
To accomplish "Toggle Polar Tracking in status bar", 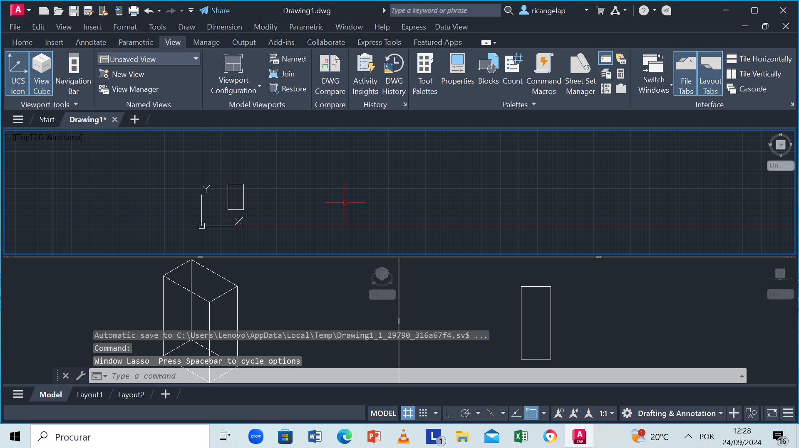I will tap(465, 413).
